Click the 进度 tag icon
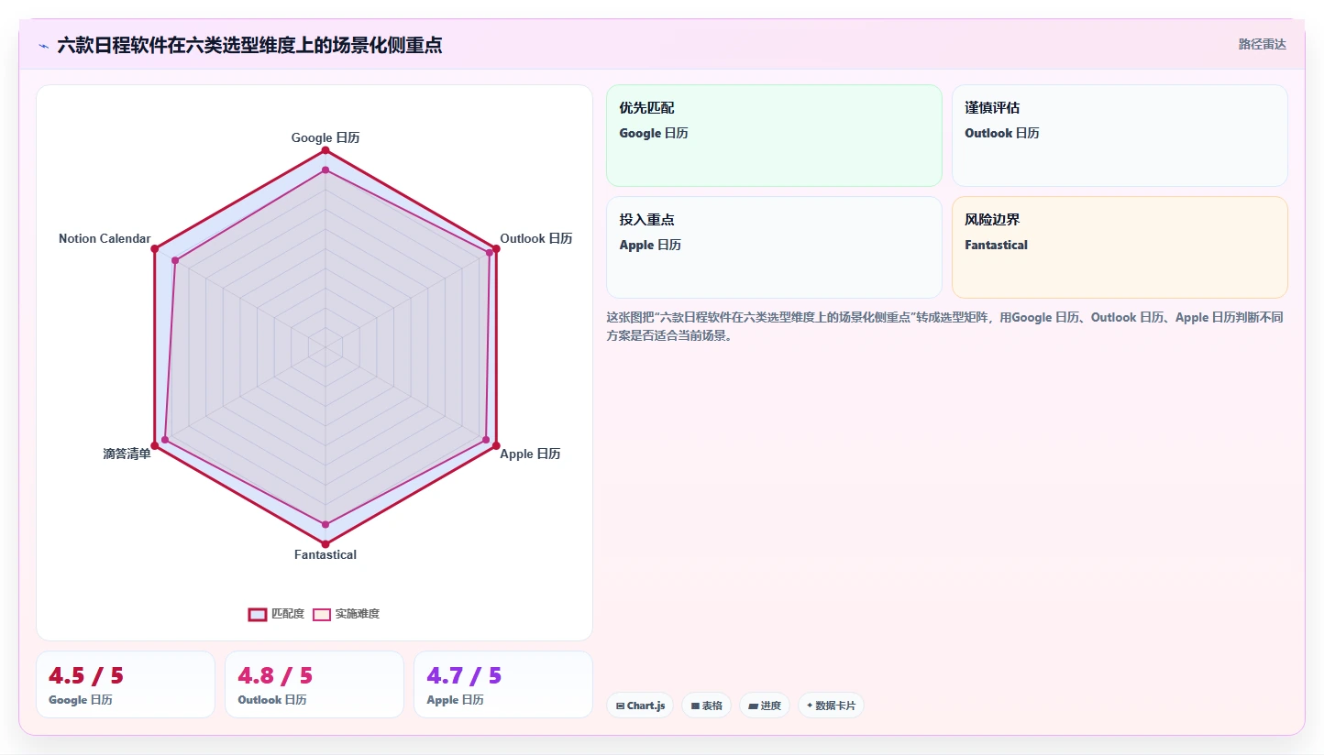 click(x=753, y=706)
